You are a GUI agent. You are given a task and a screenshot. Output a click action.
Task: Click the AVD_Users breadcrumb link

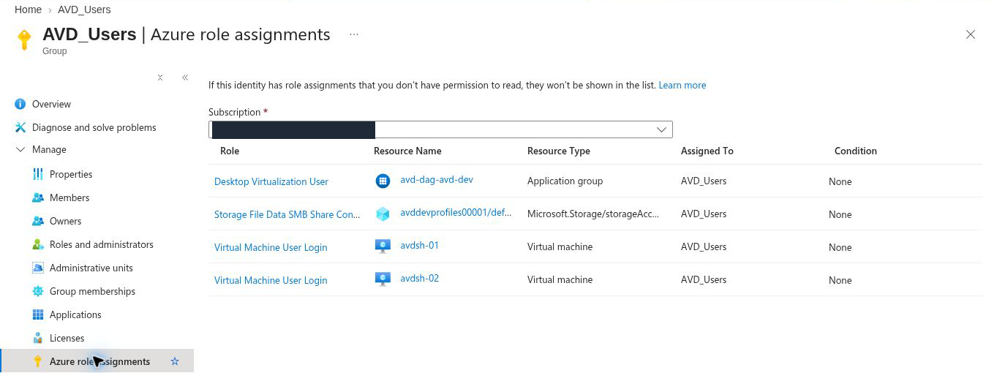(x=84, y=10)
